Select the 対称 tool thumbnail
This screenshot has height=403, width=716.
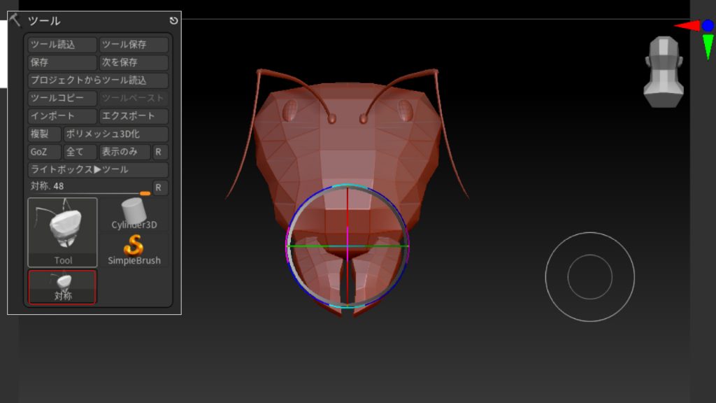pos(62,286)
